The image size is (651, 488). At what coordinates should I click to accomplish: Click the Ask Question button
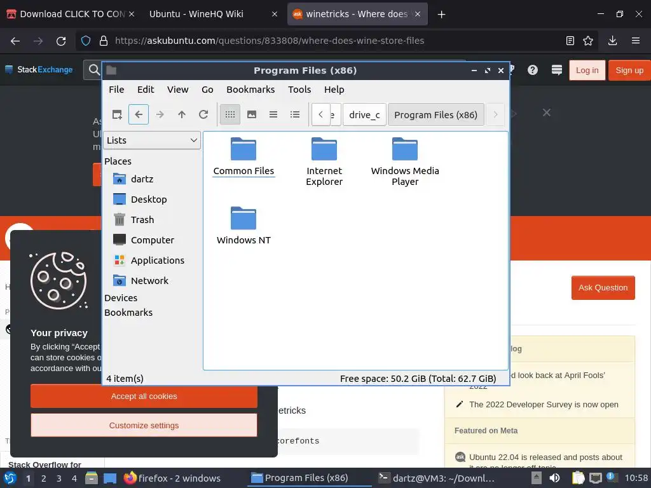[x=603, y=288]
